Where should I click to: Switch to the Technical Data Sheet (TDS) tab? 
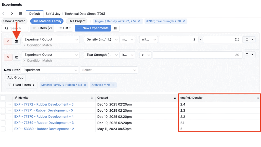tap(85, 14)
